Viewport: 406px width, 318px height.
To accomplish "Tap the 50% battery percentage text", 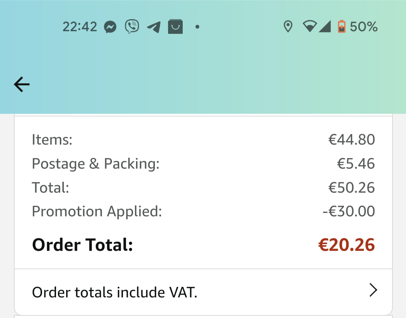I will click(x=364, y=27).
